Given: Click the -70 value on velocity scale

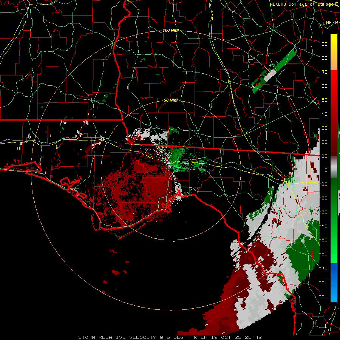Looking at the screenshot, I should [x=323, y=267].
